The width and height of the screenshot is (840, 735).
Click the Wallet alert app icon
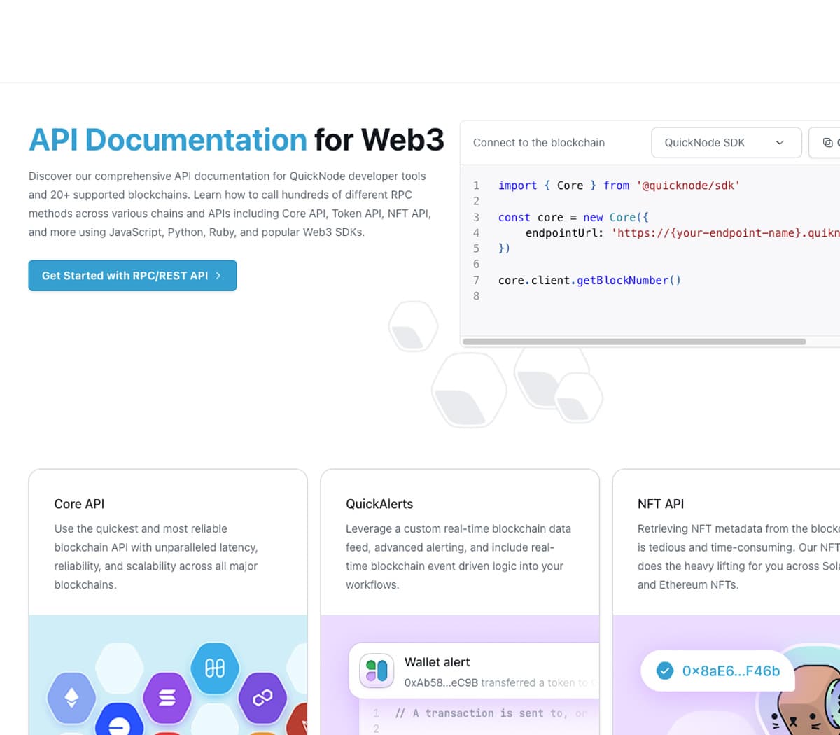coord(377,671)
